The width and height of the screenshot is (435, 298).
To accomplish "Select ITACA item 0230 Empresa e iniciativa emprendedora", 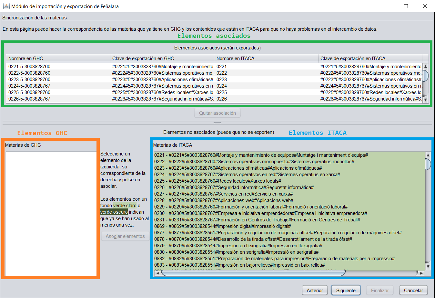I will coord(289,213).
